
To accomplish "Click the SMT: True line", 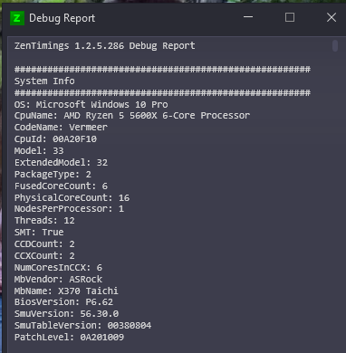I will click(39, 233).
